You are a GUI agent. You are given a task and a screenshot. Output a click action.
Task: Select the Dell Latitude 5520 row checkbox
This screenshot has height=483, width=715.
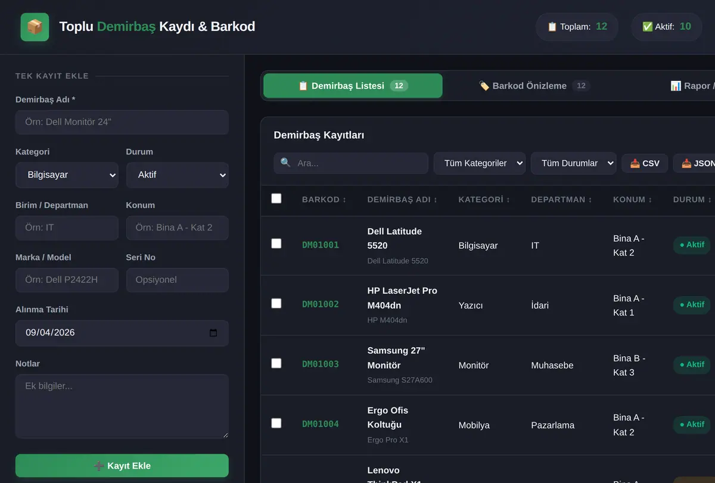276,244
